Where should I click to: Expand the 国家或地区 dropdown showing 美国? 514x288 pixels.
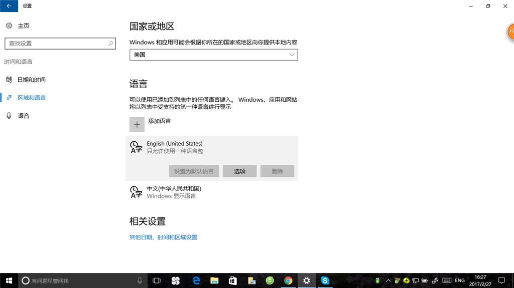pos(214,55)
